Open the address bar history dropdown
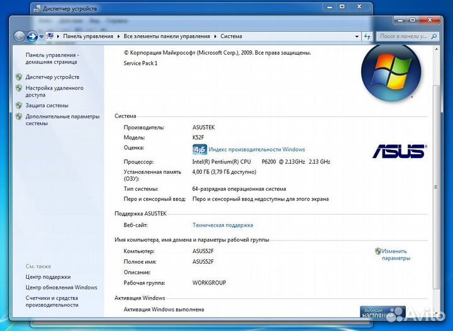Screen dimensions: 453x331 point(357,36)
